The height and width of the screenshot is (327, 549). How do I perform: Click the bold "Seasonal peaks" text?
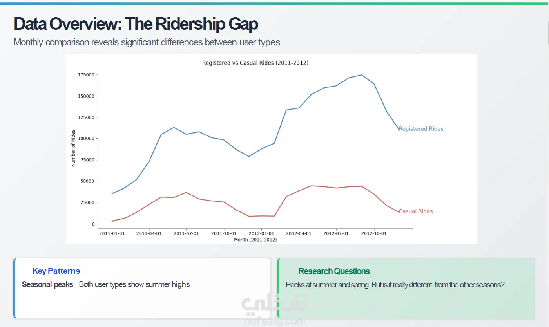pyautogui.click(x=47, y=284)
